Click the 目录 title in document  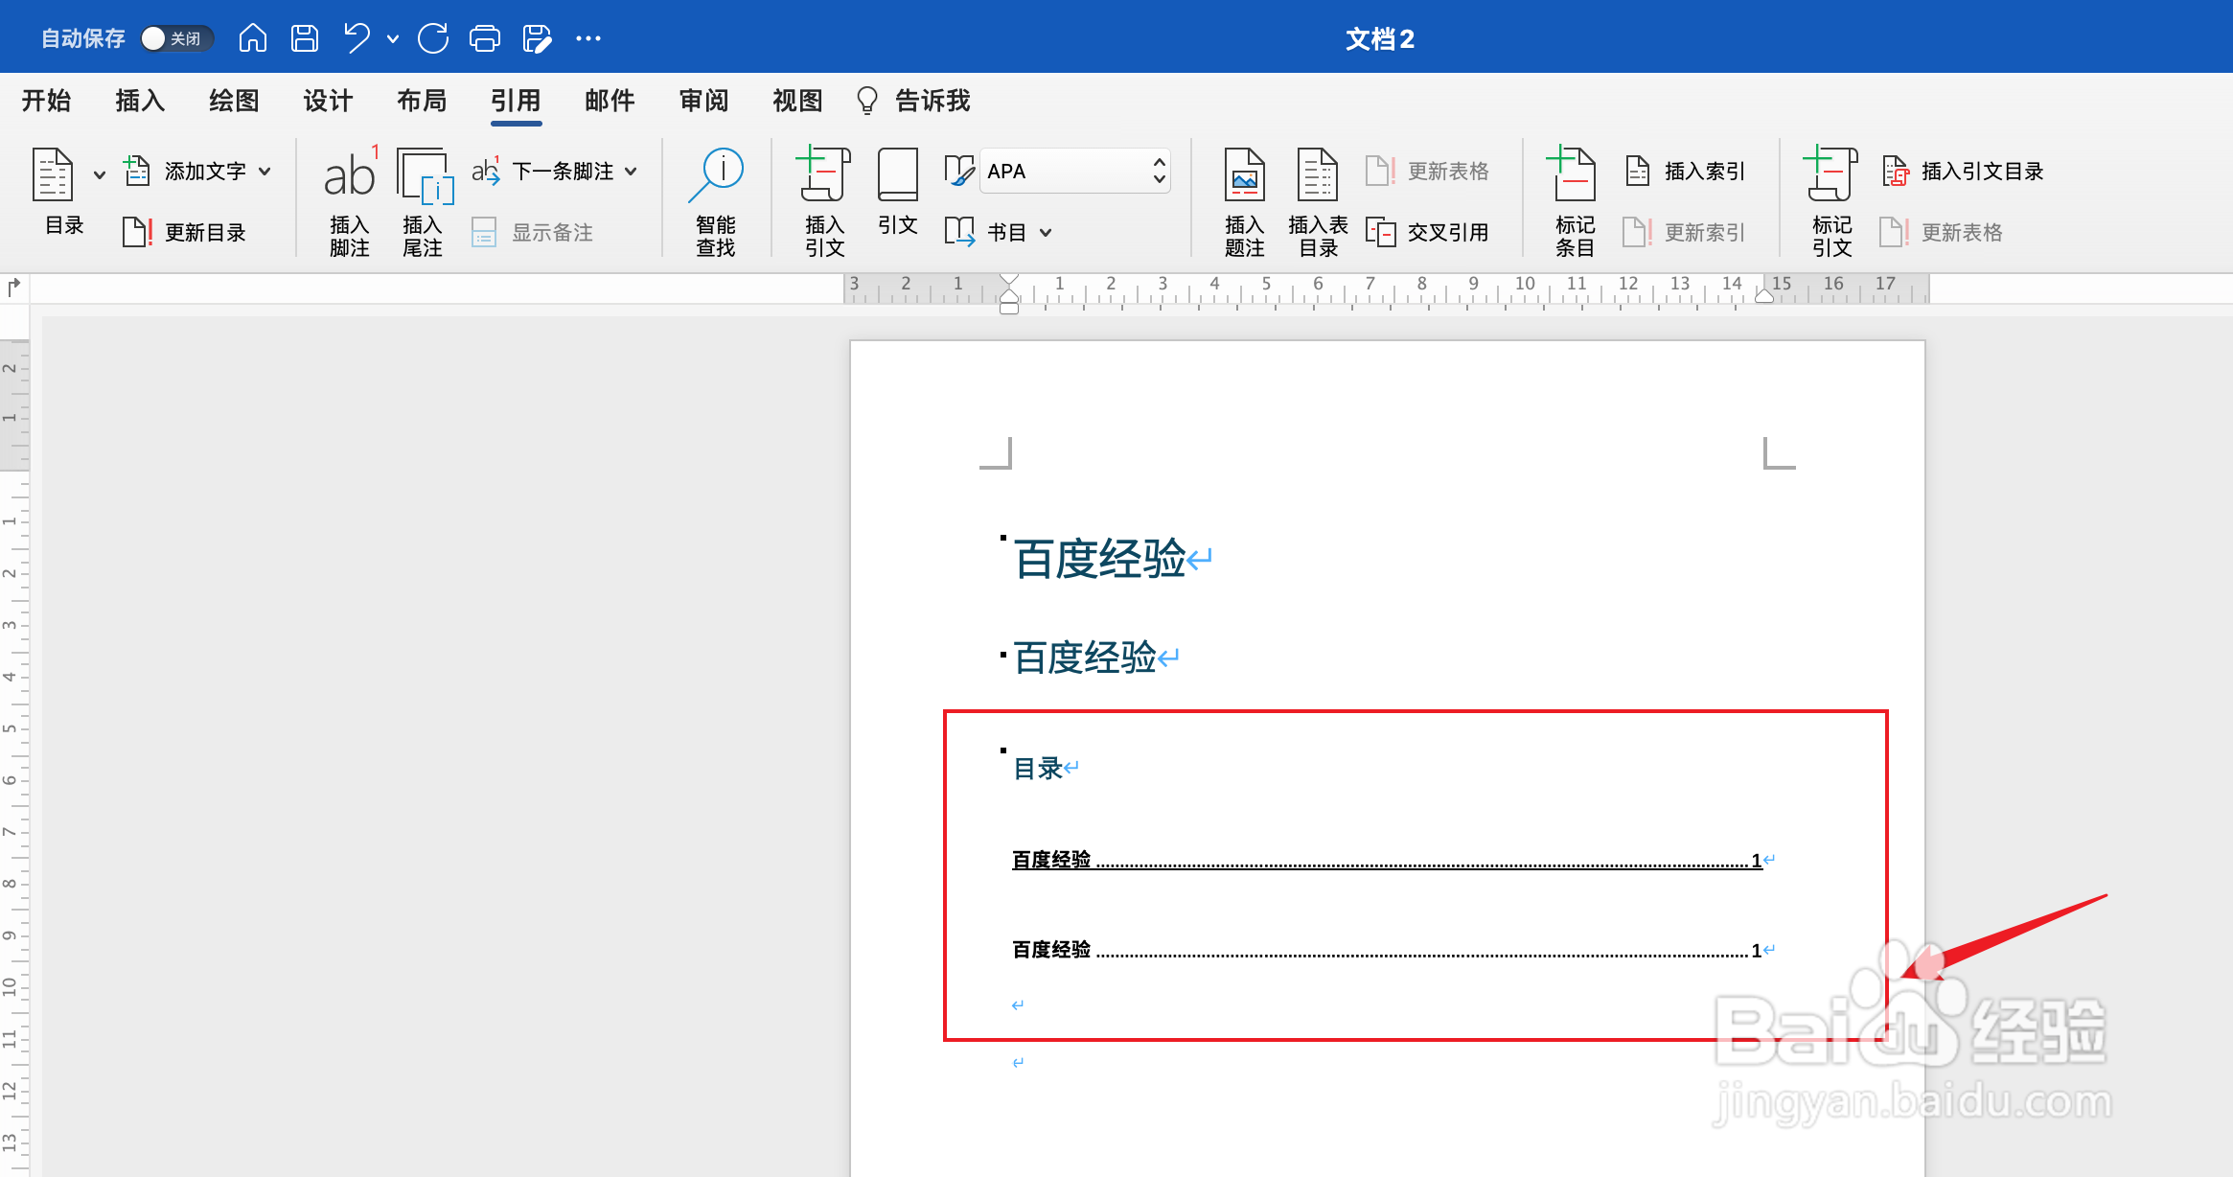click(x=1038, y=769)
